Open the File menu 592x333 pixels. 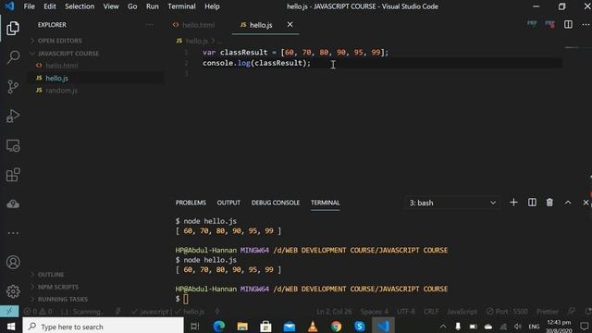29,6
